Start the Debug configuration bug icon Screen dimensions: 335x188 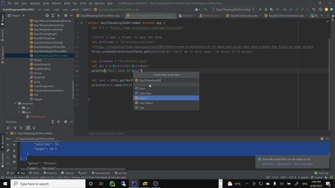tap(266, 9)
